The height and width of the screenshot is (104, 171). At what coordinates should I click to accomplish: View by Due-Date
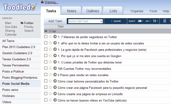(x=11, y=27)
